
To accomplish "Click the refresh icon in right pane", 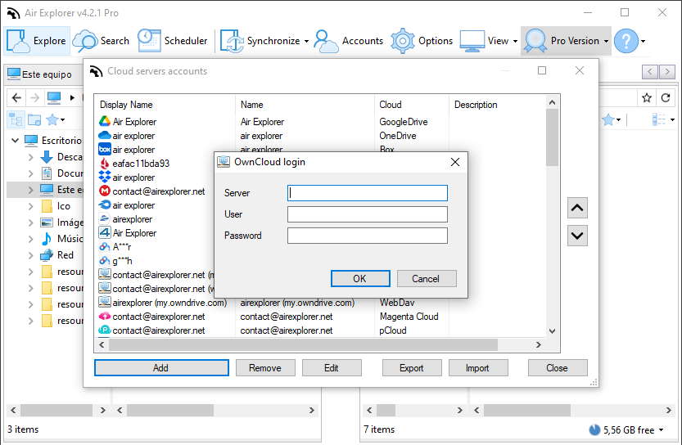I will [x=666, y=98].
